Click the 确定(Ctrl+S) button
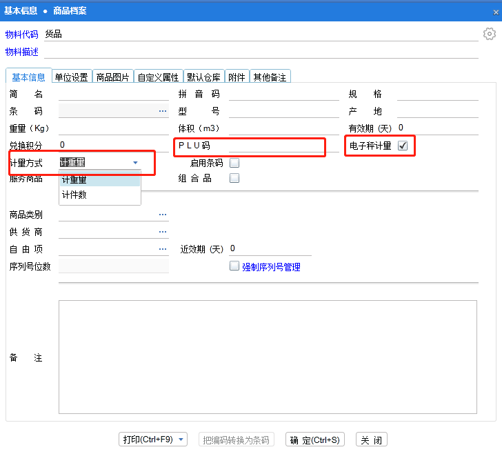The height and width of the screenshot is (454, 502). (x=314, y=440)
